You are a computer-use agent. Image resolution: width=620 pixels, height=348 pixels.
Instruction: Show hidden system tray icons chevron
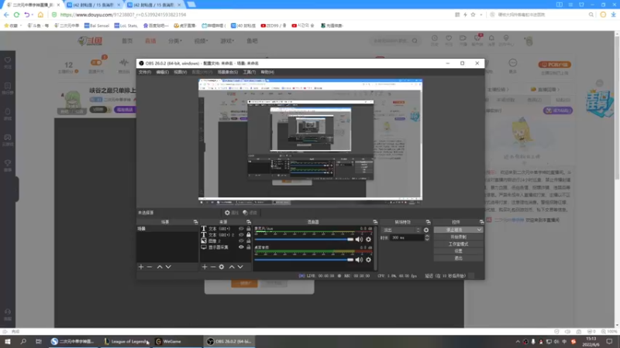pyautogui.click(x=518, y=342)
